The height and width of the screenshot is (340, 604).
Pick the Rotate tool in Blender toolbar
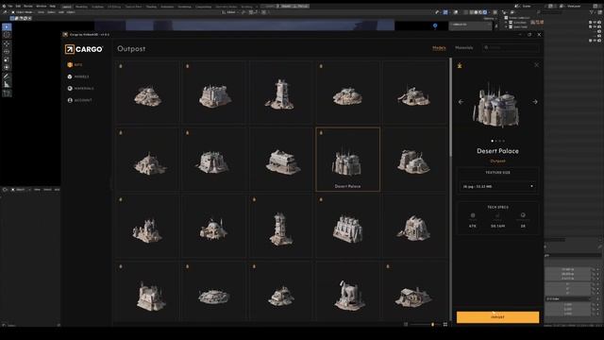click(7, 52)
